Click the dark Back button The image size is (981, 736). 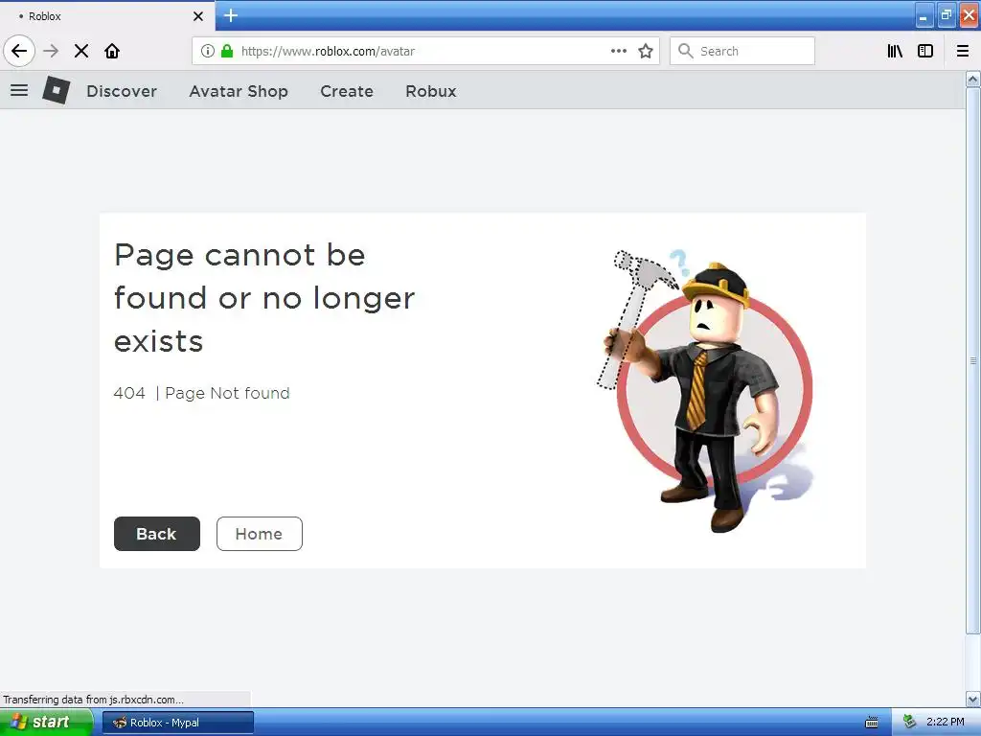[157, 534]
